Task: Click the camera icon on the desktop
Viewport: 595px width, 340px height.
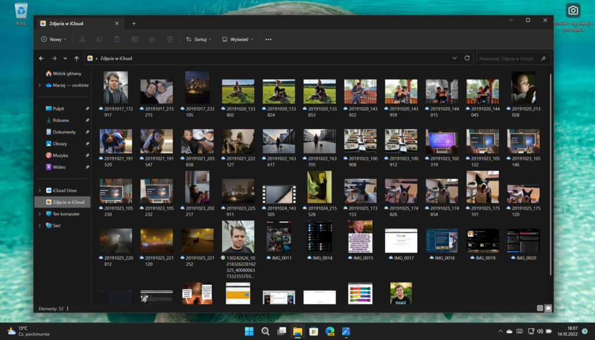Action: click(573, 11)
